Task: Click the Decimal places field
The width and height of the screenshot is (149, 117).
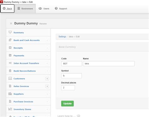Action: click(68, 88)
